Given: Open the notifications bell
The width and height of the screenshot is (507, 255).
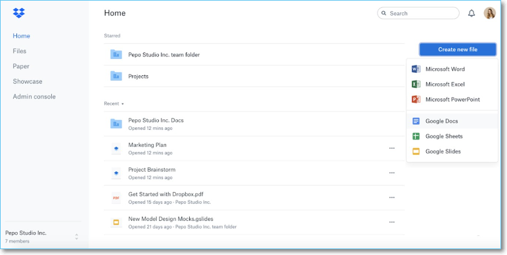Looking at the screenshot, I should tap(472, 13).
